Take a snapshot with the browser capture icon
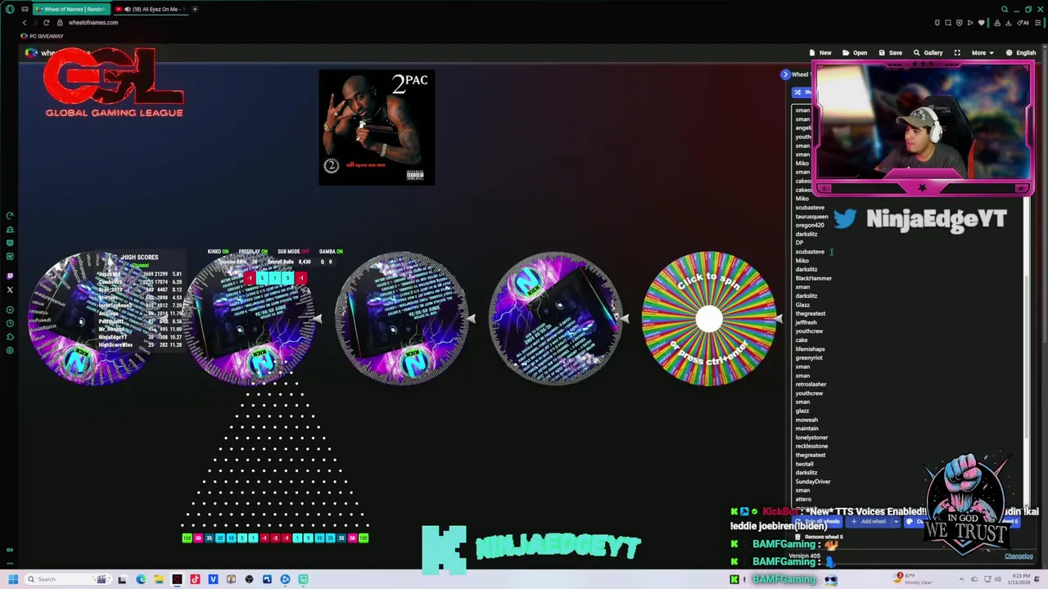The image size is (1048, 589). [x=948, y=23]
